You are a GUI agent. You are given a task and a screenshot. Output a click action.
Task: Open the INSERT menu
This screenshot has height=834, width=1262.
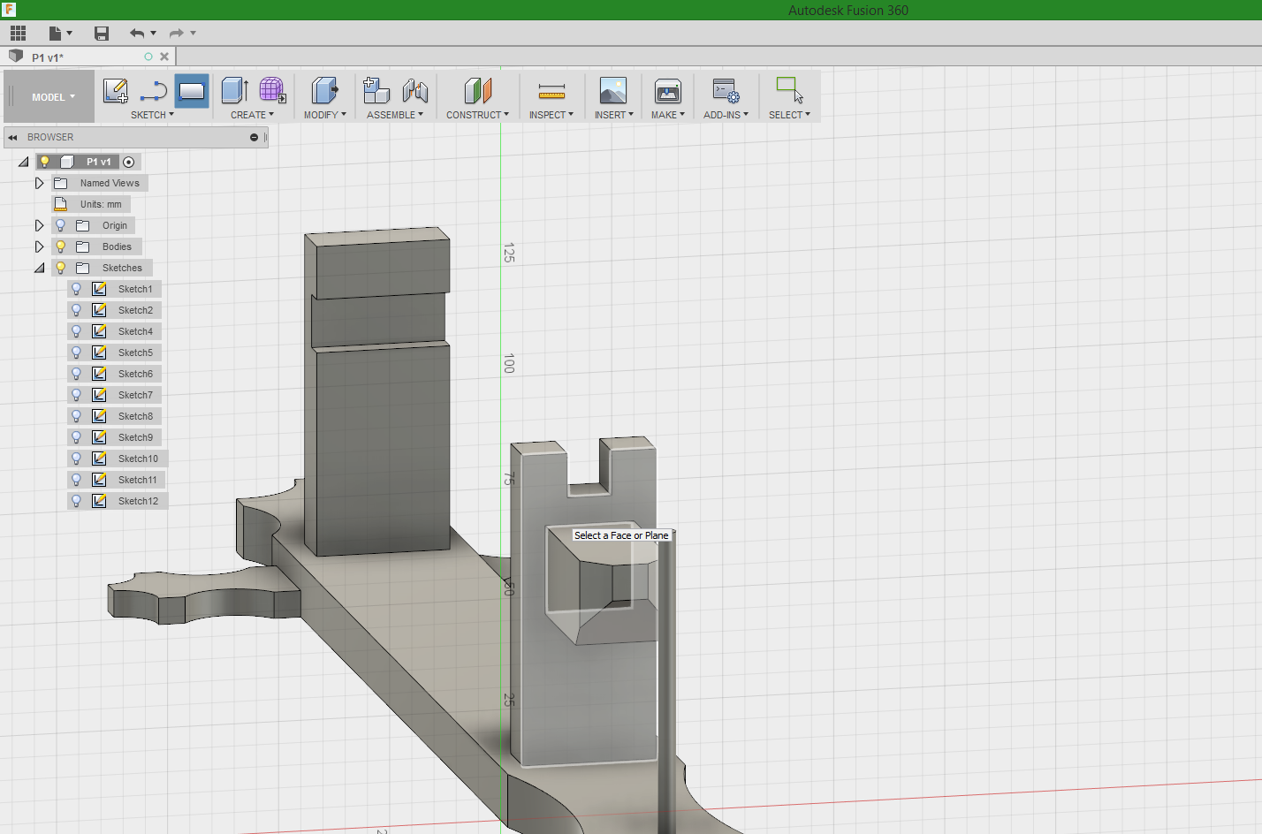613,115
